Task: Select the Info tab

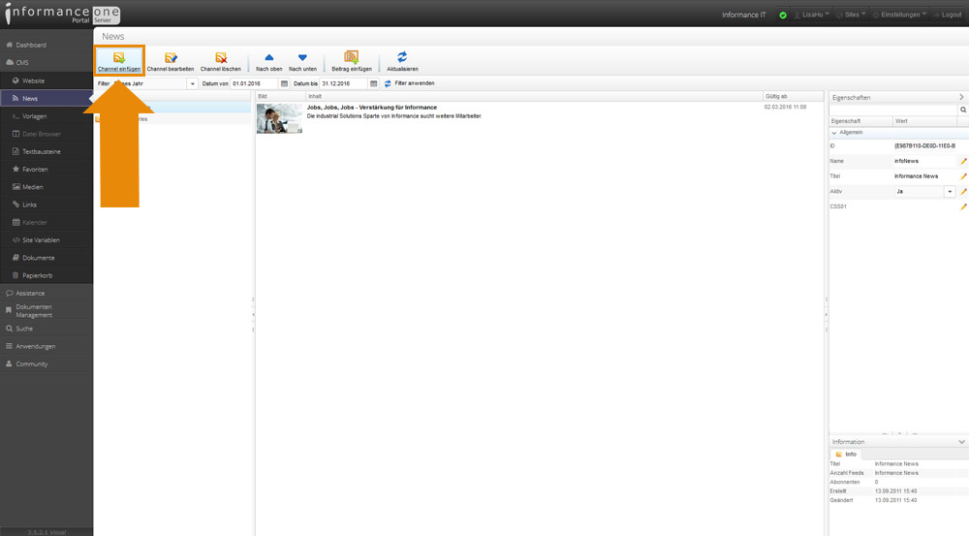Action: pos(846,455)
